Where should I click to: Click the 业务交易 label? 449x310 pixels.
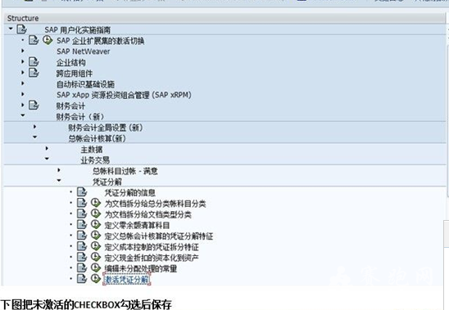[x=95, y=159]
